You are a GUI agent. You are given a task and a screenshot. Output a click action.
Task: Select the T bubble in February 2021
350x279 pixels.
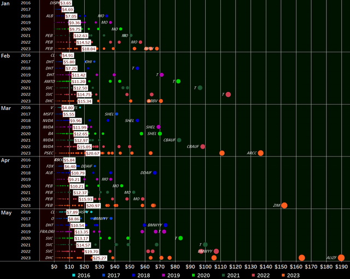click(x=200, y=88)
